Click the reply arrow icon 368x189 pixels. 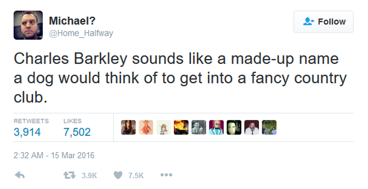click(x=19, y=175)
